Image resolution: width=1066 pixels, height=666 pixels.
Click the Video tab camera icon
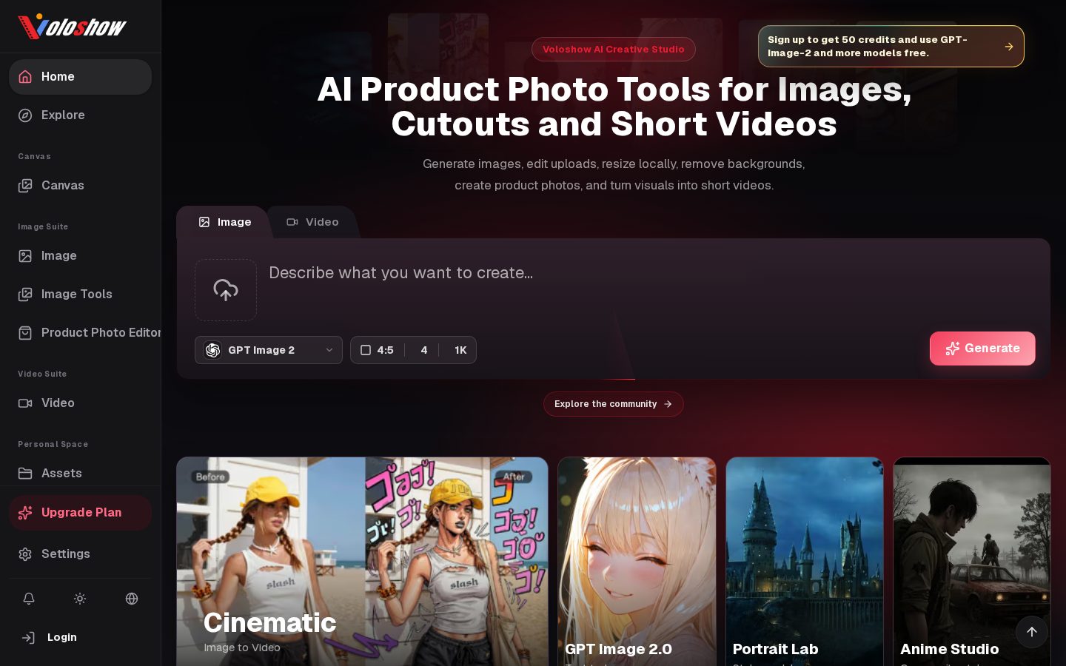(292, 222)
